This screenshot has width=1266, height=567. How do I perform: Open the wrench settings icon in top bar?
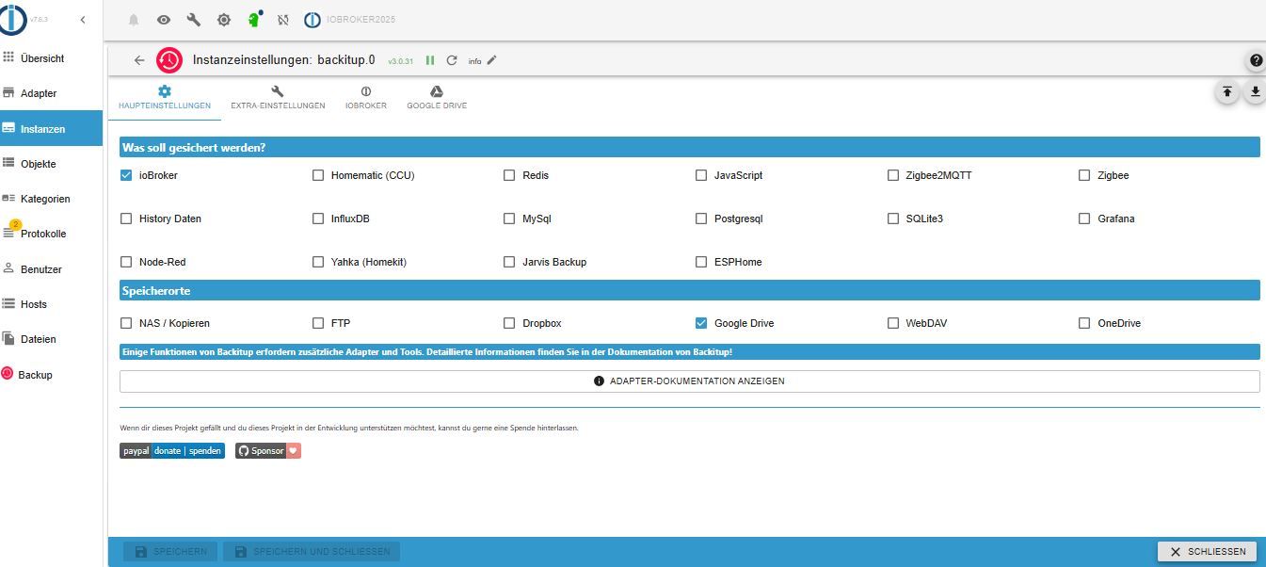(194, 20)
